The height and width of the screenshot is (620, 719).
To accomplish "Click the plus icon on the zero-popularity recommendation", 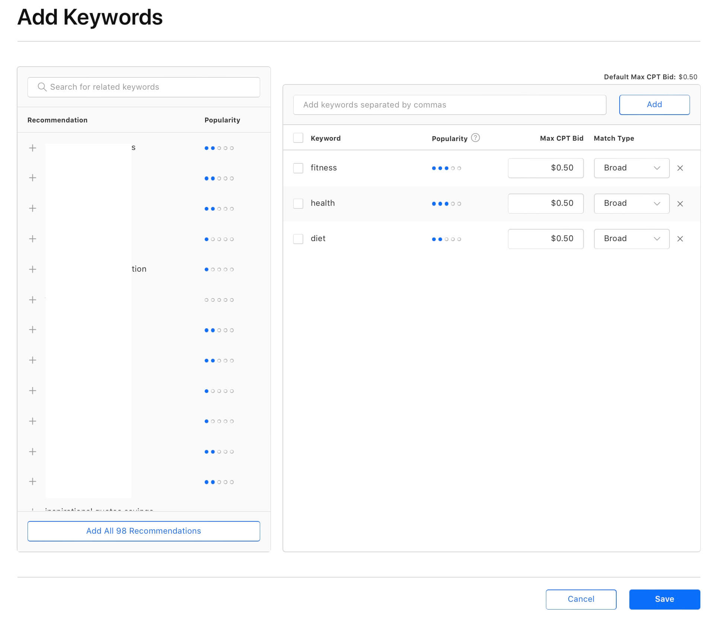I will [x=32, y=300].
